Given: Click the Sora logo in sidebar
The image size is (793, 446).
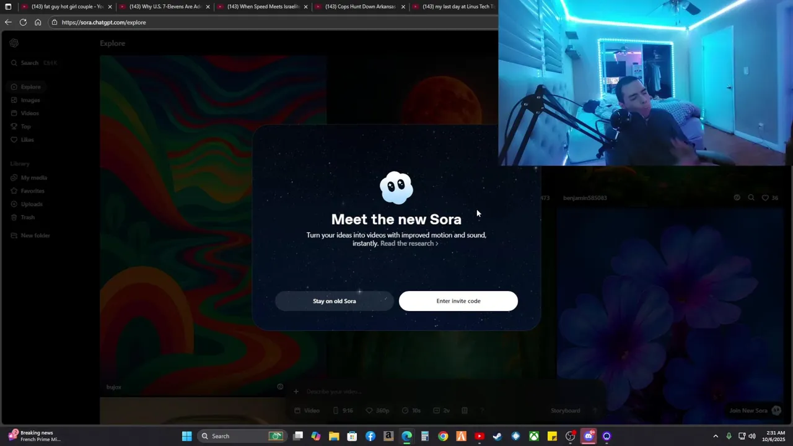Looking at the screenshot, I should coord(14,43).
